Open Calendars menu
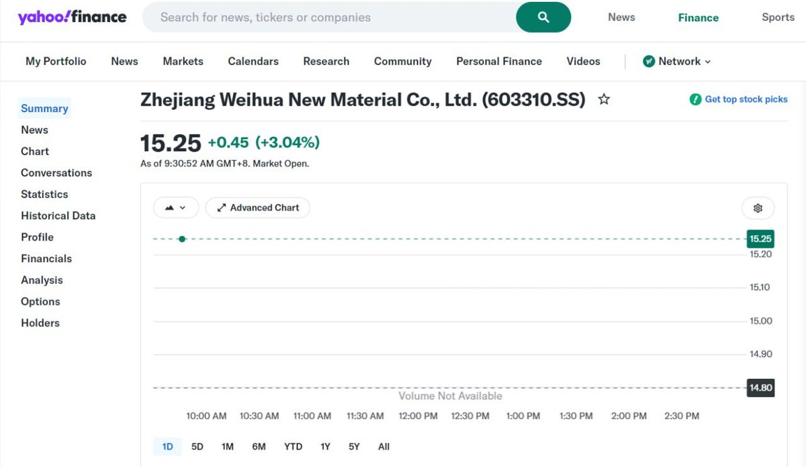 (253, 61)
